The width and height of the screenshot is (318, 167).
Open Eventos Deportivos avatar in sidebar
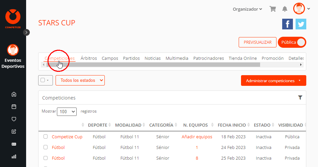[13, 50]
